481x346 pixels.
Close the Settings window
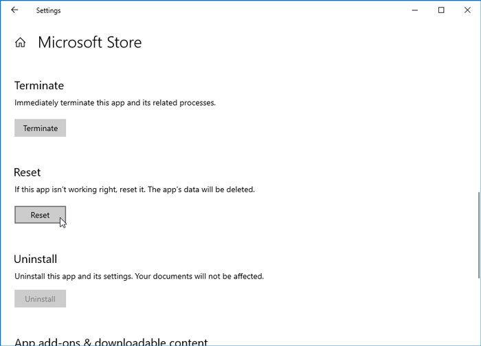[x=467, y=10]
